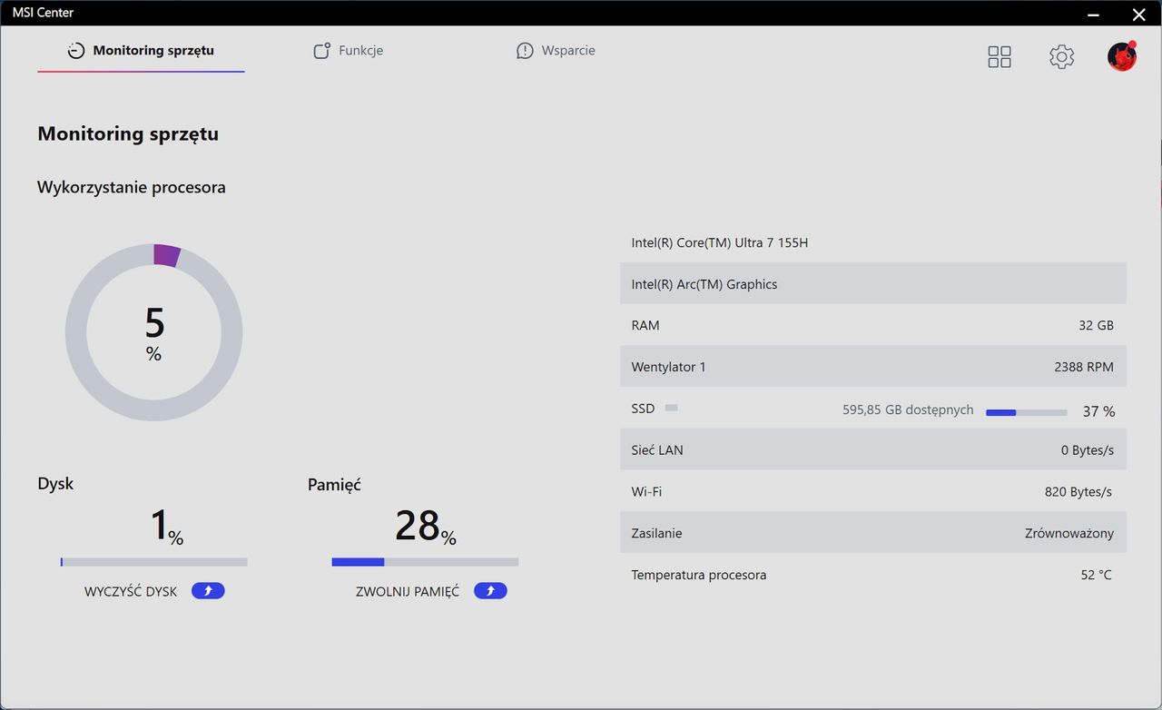1162x710 pixels.
Task: Click the 1% disk usage number
Action: click(166, 526)
